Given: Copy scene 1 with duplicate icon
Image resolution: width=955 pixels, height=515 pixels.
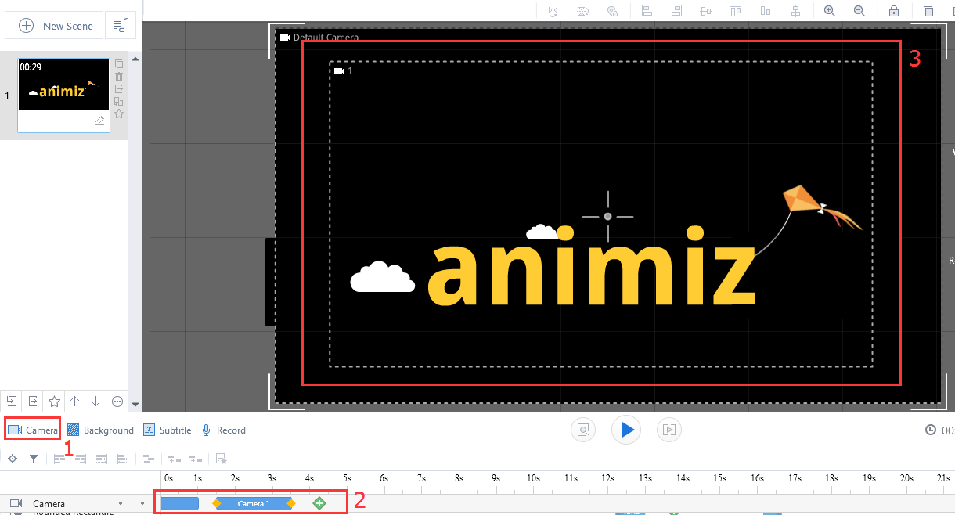Looking at the screenshot, I should 119,64.
